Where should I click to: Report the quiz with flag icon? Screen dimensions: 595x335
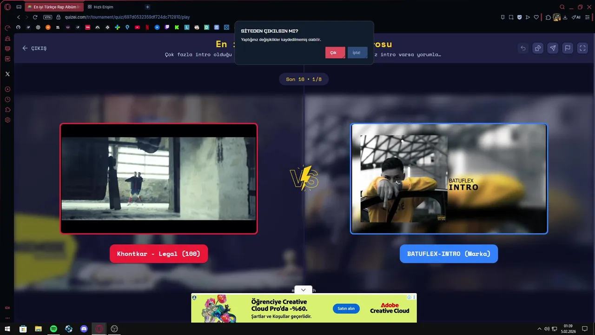tap(568, 48)
